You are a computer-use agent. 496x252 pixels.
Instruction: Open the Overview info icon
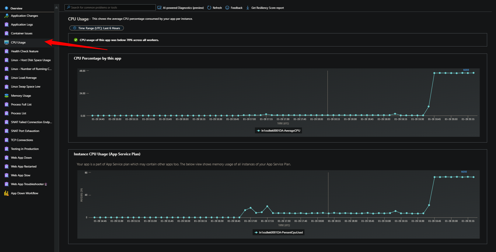click(x=6, y=8)
